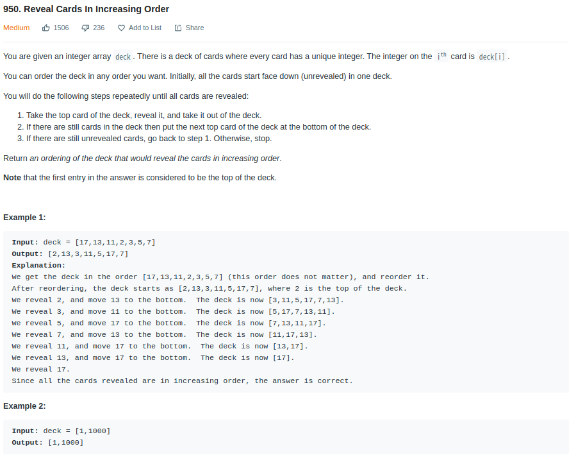Viewport: 576px width, 462px height.
Task: Click the bold Note word
Action: coord(12,178)
